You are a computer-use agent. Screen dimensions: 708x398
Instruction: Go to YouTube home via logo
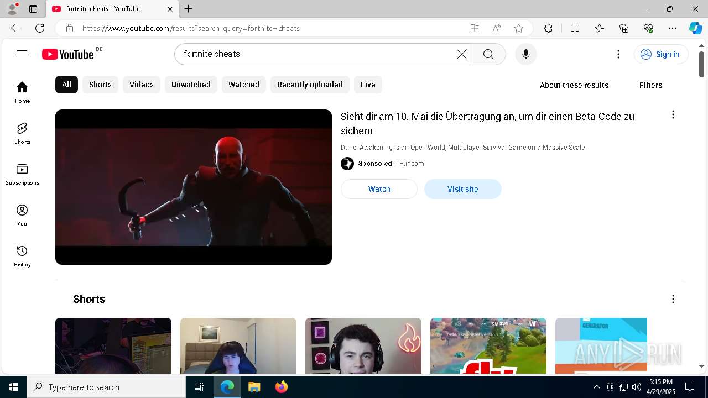(x=68, y=54)
